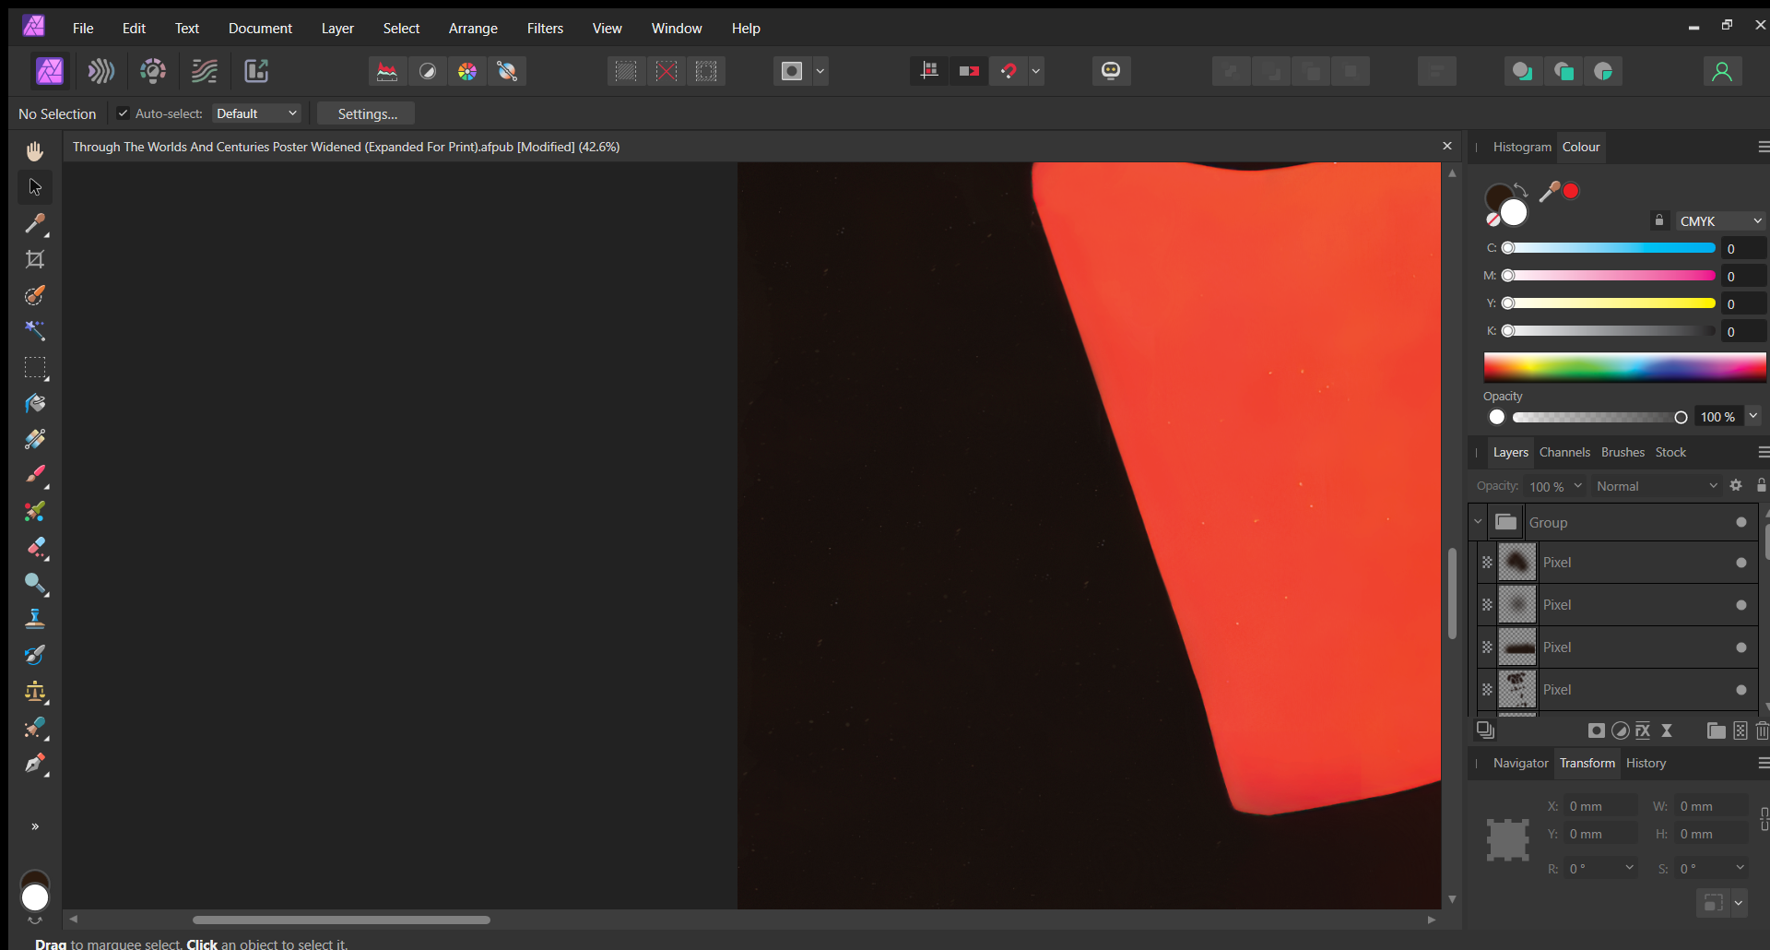Screen dimensions: 1770x950
Task: Select the Move tool in the left toolbar
Action: pos(35,187)
